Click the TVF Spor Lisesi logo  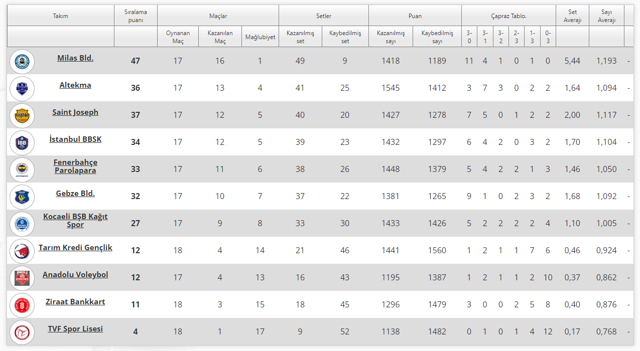pos(22,332)
